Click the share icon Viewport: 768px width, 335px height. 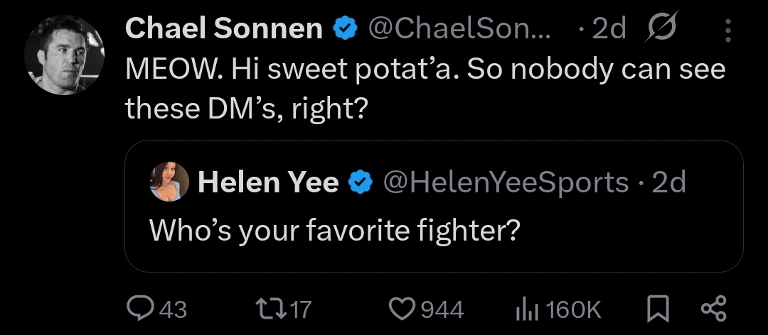[713, 308]
